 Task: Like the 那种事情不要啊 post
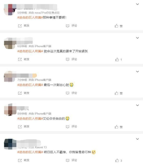116,26
